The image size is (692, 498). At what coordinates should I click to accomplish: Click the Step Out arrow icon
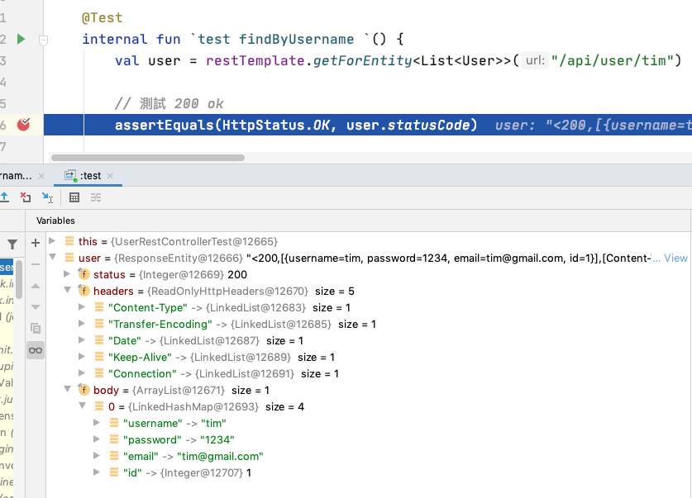(x=4, y=197)
